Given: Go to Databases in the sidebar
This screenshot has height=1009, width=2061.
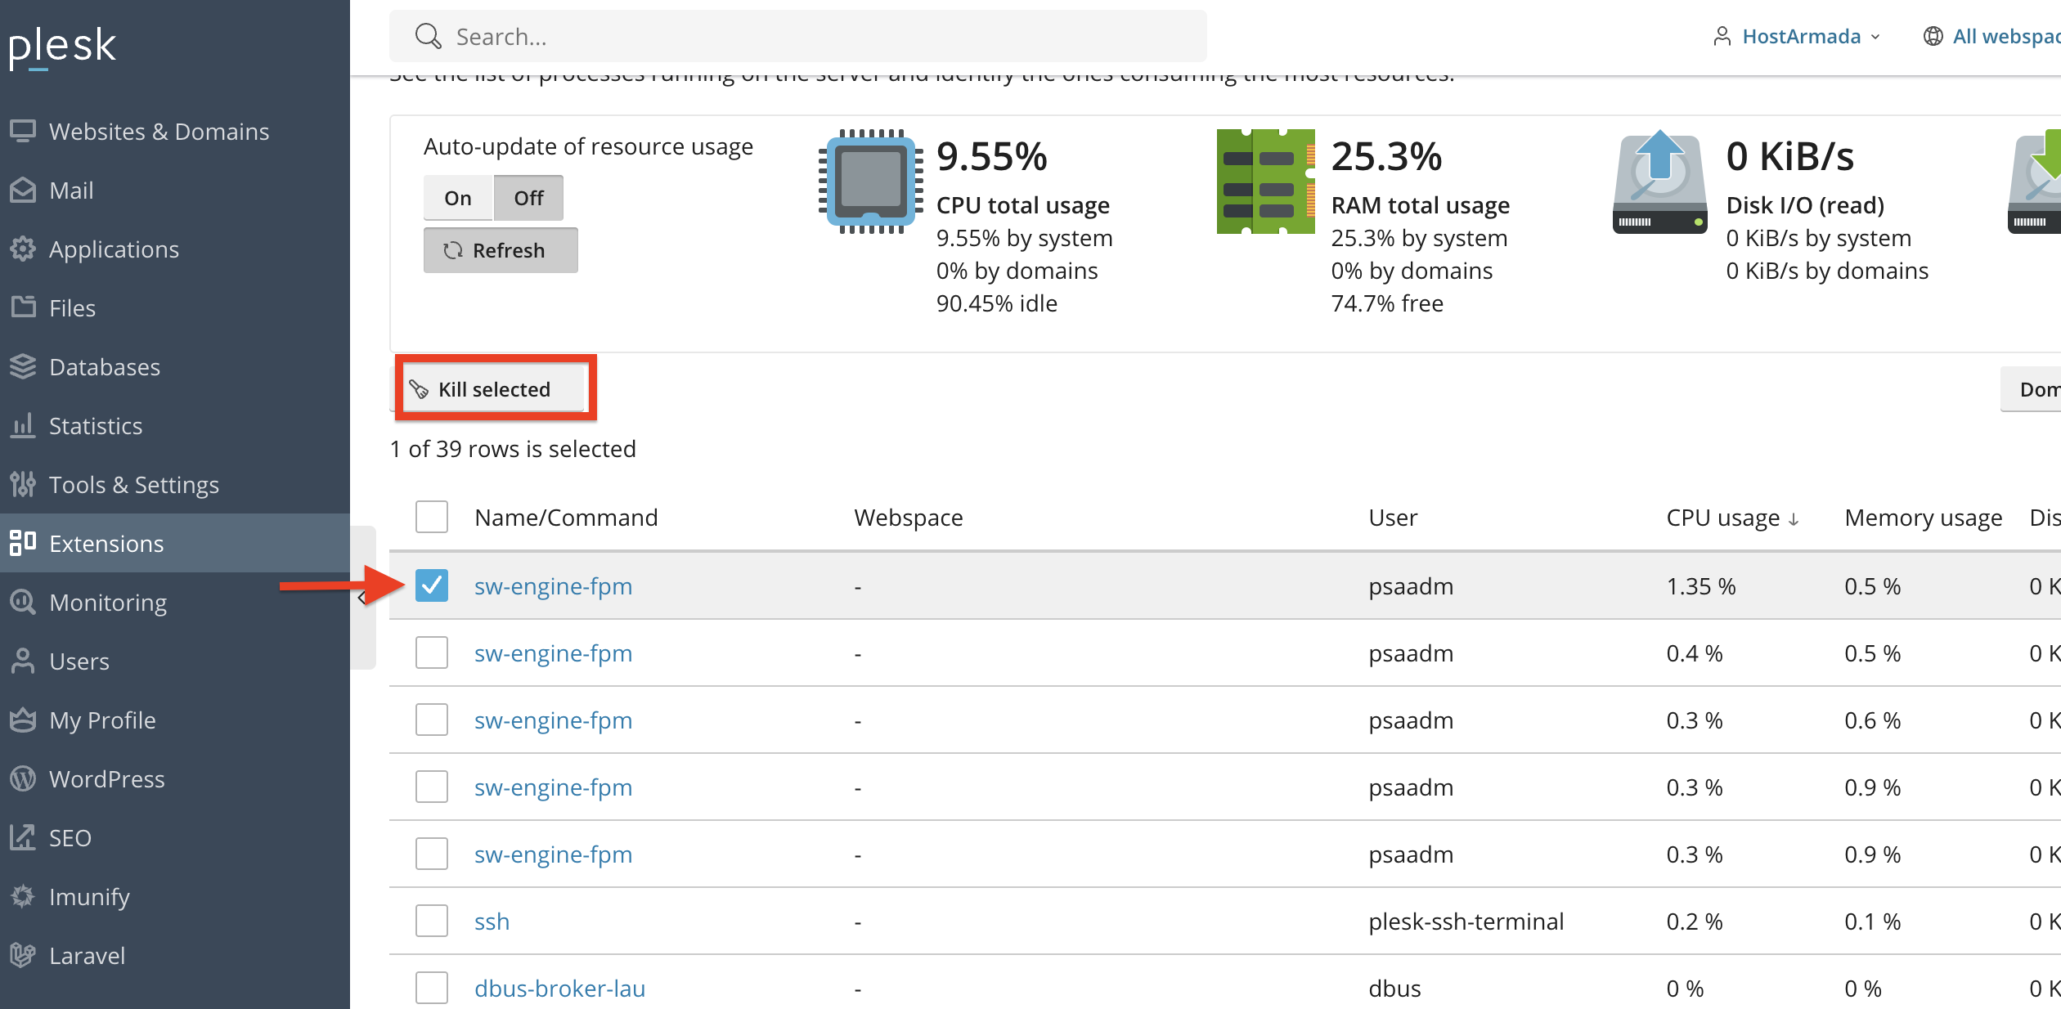Looking at the screenshot, I should point(175,366).
